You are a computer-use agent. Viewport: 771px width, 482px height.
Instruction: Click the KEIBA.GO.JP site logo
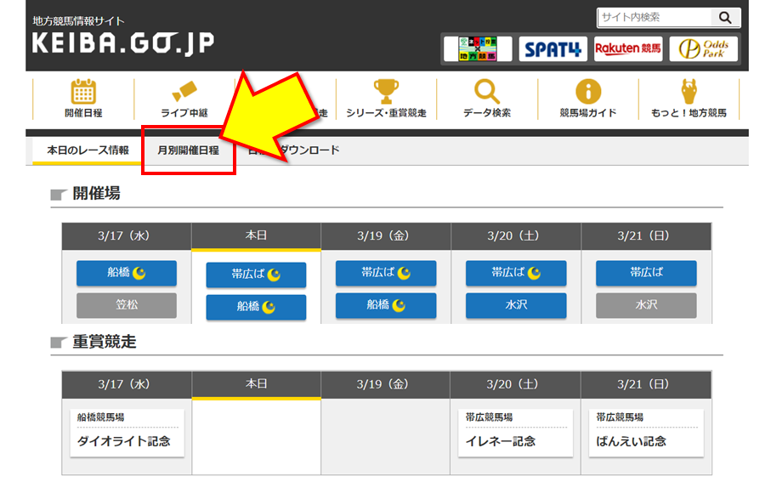(123, 43)
